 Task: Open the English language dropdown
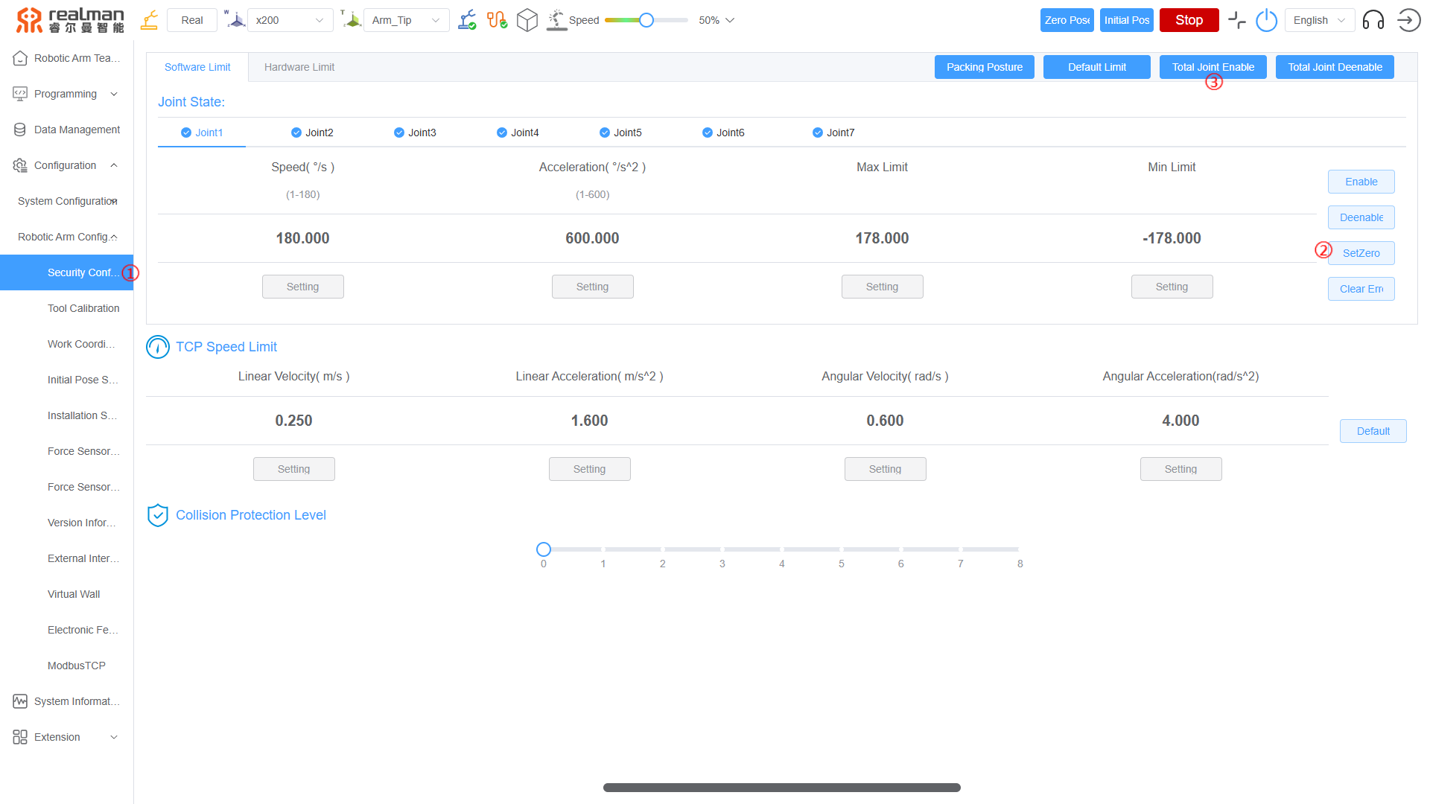1319,20
